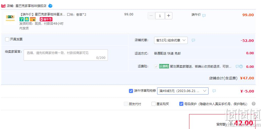Image resolution: width=263 pixels, height=129 pixels.
Task: Edit the quantity field showing 1
Action: (x=160, y=16)
